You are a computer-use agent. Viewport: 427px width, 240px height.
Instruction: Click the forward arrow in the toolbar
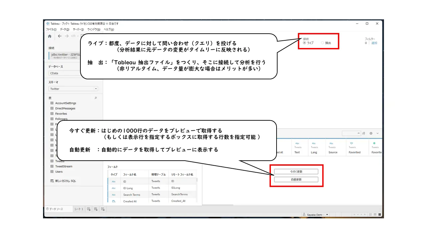point(67,36)
